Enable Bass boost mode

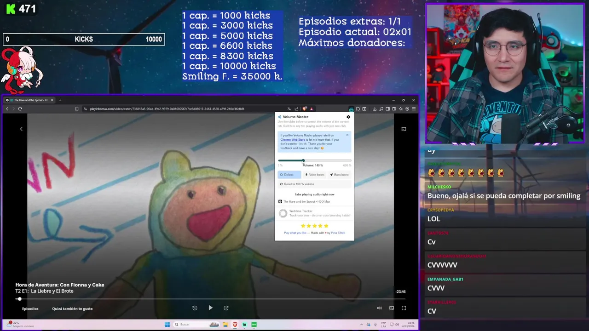pyautogui.click(x=340, y=175)
